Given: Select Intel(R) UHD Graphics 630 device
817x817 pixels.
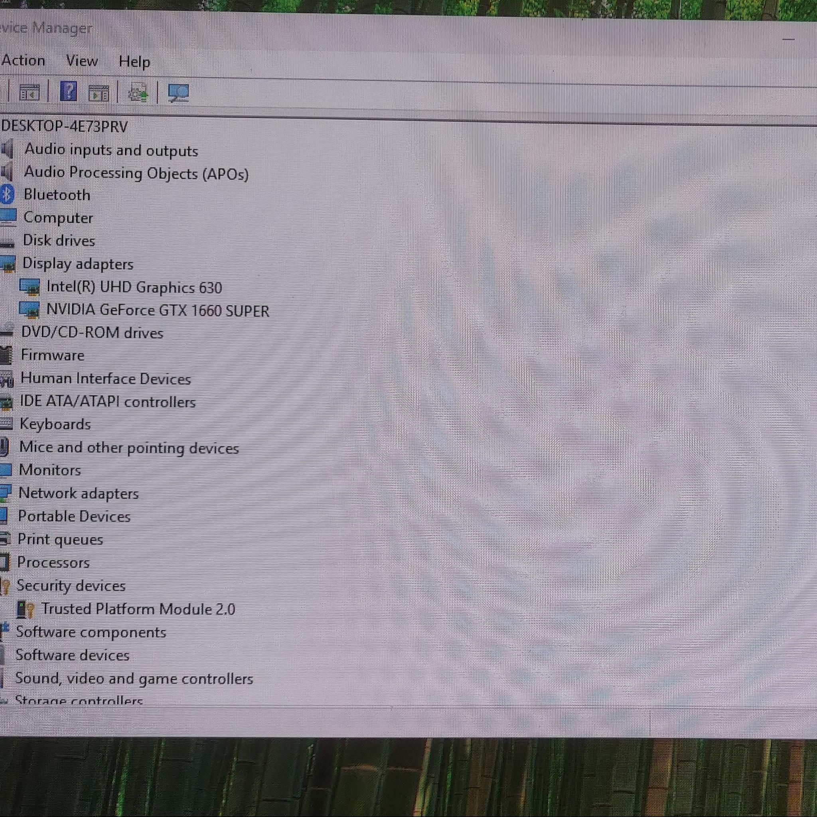Looking at the screenshot, I should (x=134, y=287).
